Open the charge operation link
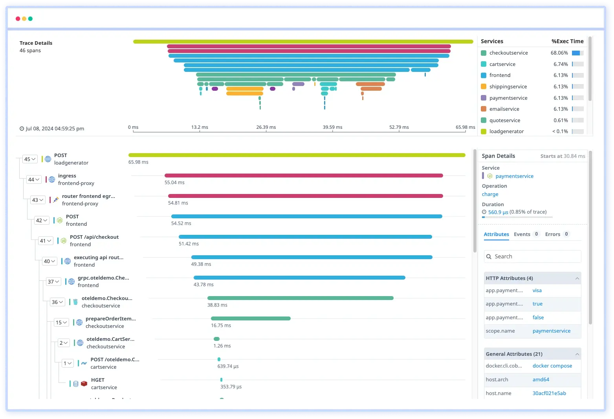Viewport: 614px width, 419px height. [x=490, y=194]
